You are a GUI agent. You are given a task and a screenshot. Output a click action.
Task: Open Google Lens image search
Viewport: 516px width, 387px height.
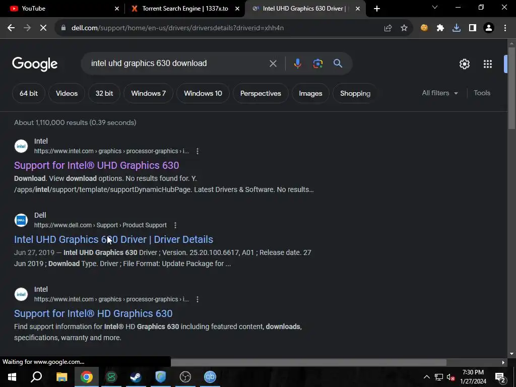(x=318, y=63)
